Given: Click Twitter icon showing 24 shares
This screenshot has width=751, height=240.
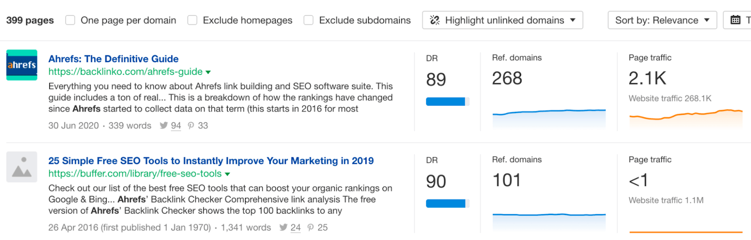Looking at the screenshot, I should (x=284, y=227).
